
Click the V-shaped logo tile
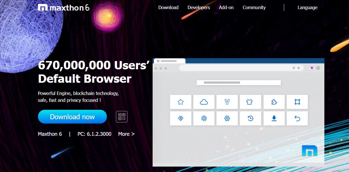(x=227, y=102)
